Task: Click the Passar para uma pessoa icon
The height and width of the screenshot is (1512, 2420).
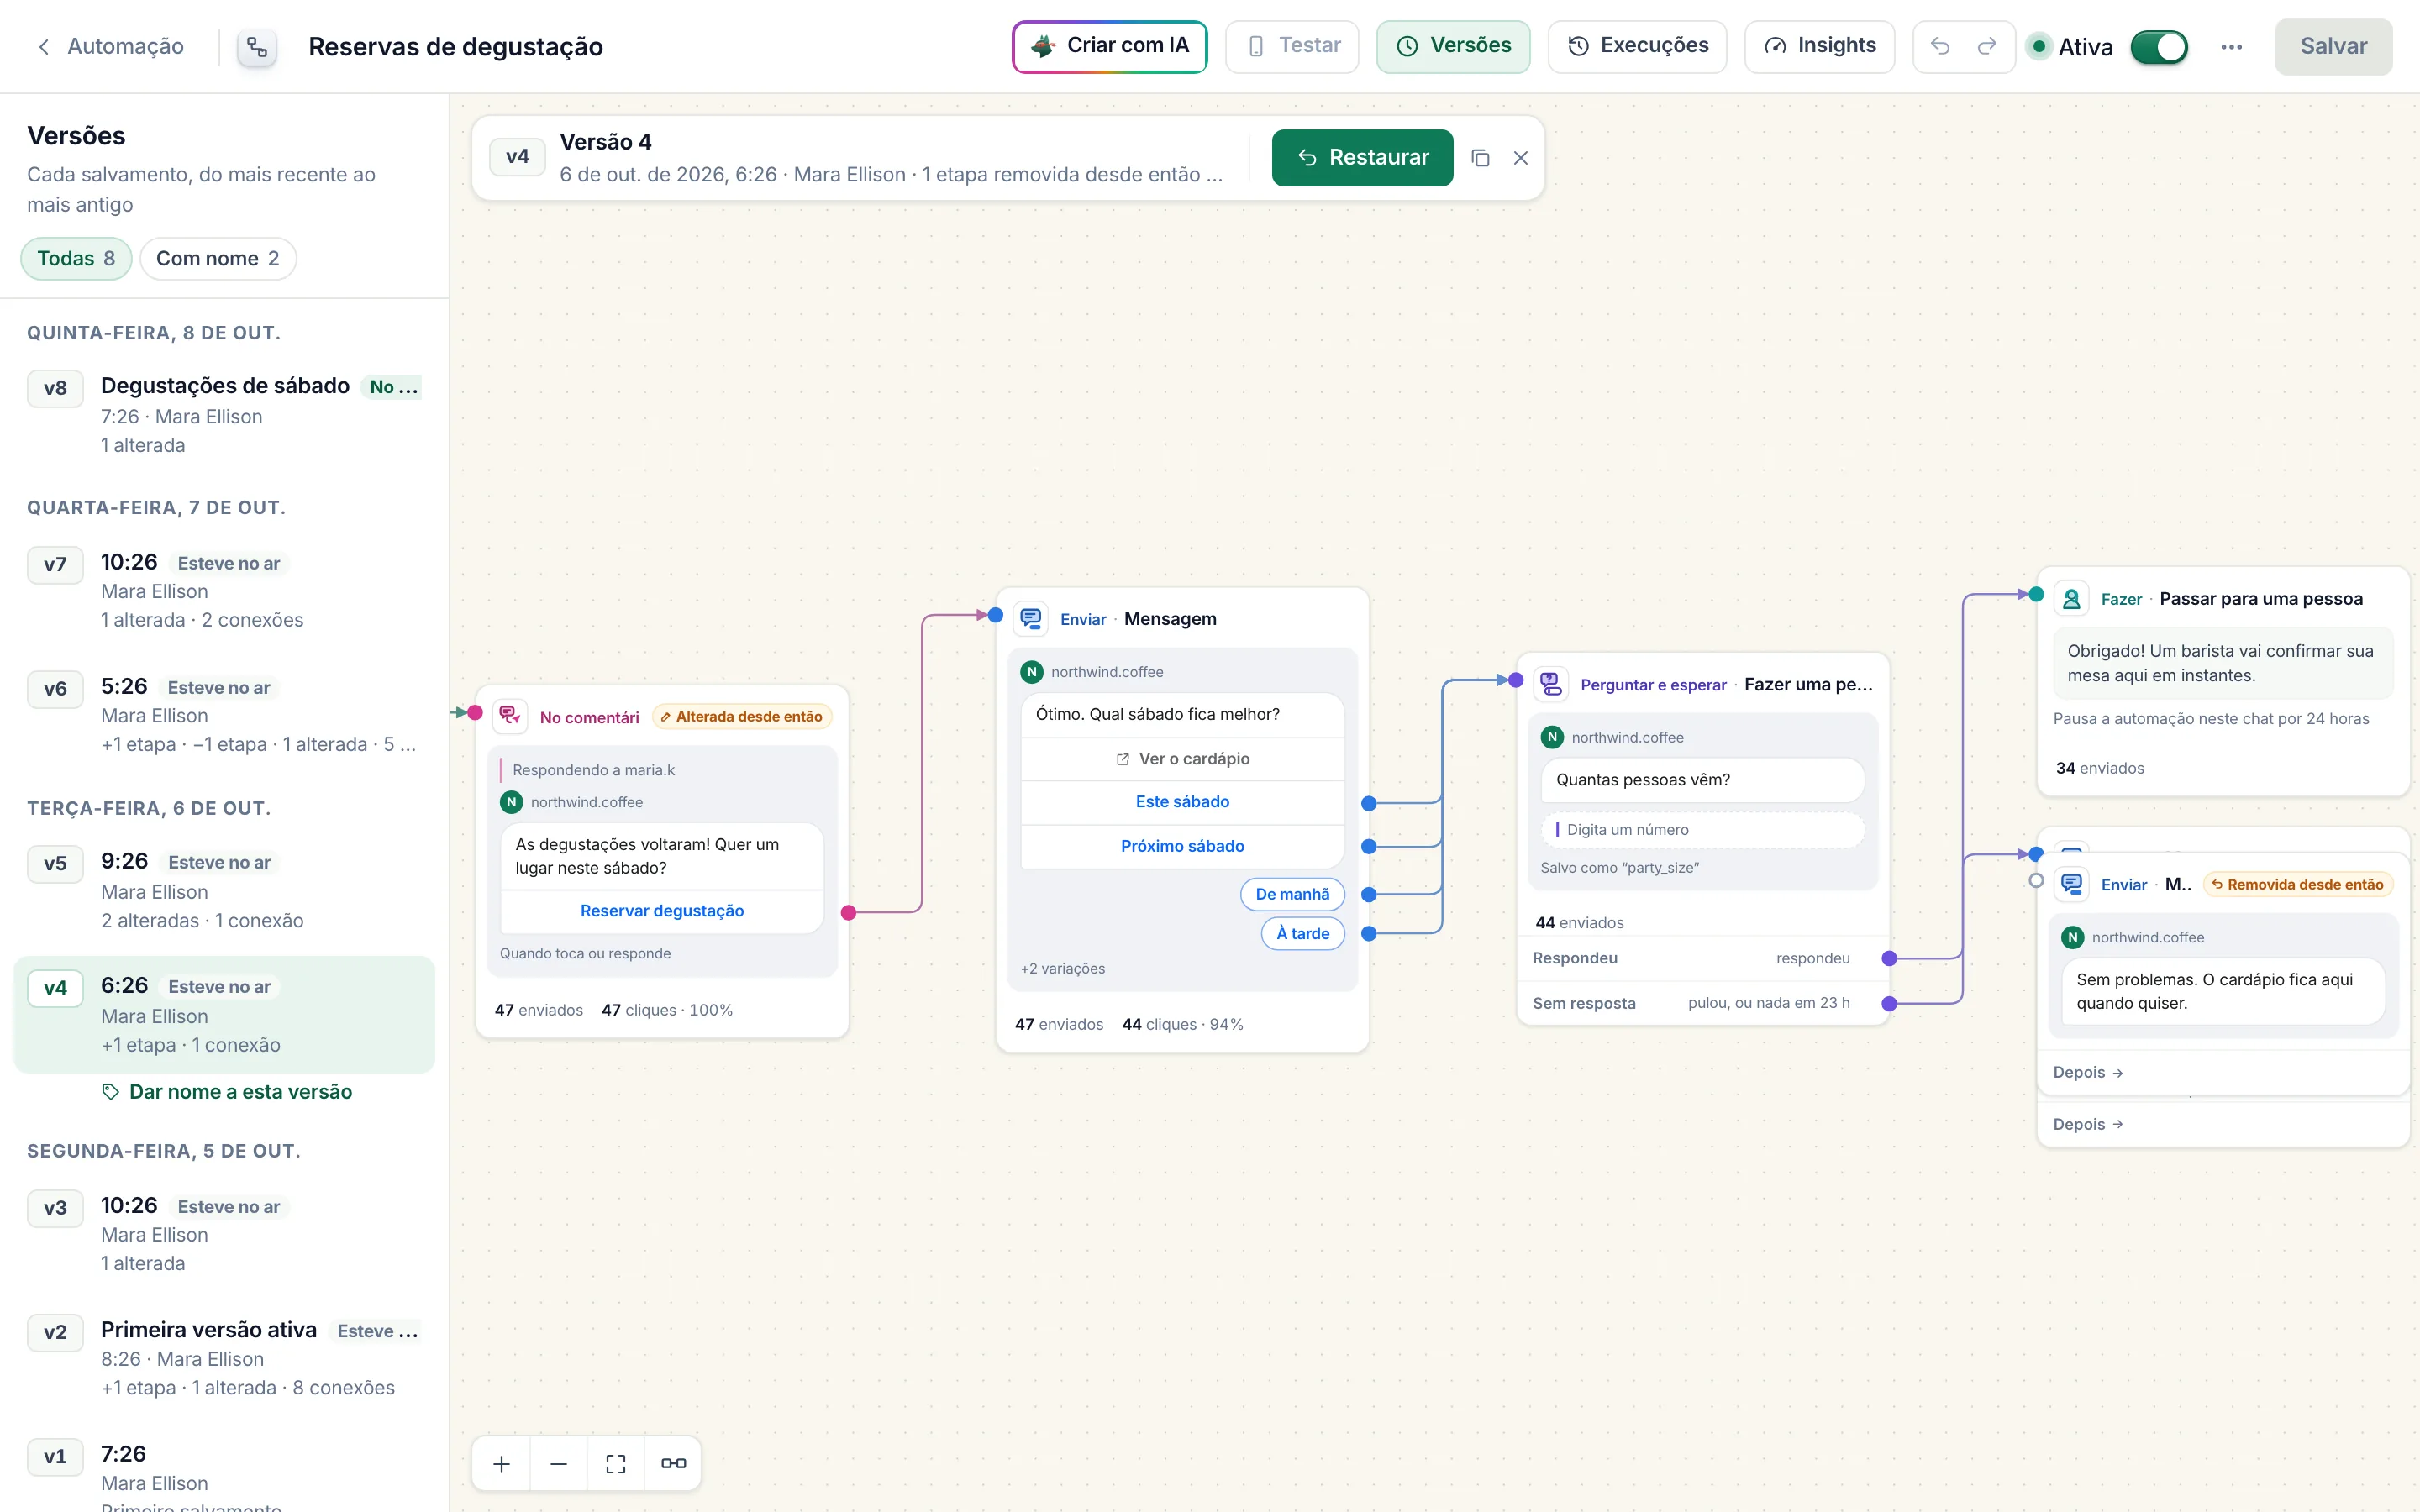Action: (2072, 599)
